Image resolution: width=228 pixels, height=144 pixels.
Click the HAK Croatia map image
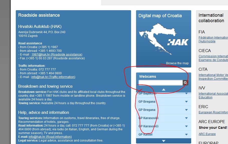pyautogui.click(x=163, y=39)
